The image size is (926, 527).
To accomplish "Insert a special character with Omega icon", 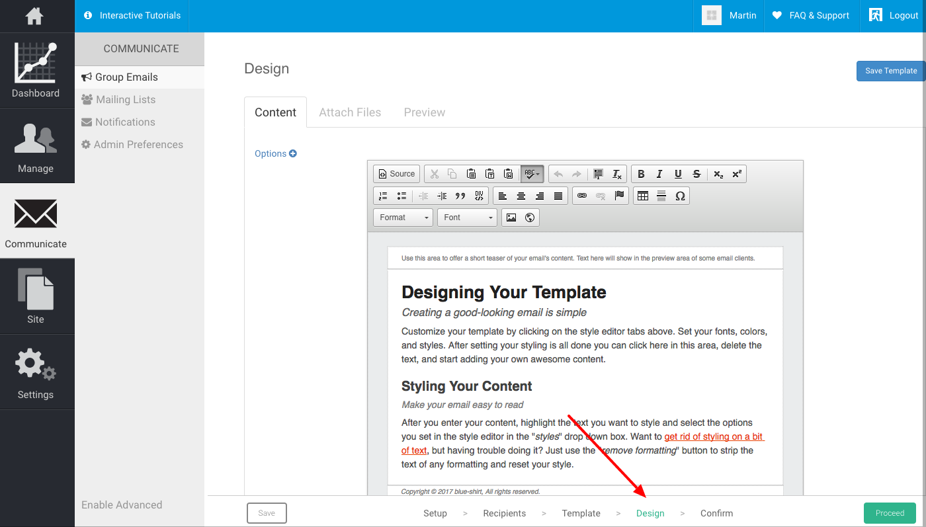I will 680,196.
